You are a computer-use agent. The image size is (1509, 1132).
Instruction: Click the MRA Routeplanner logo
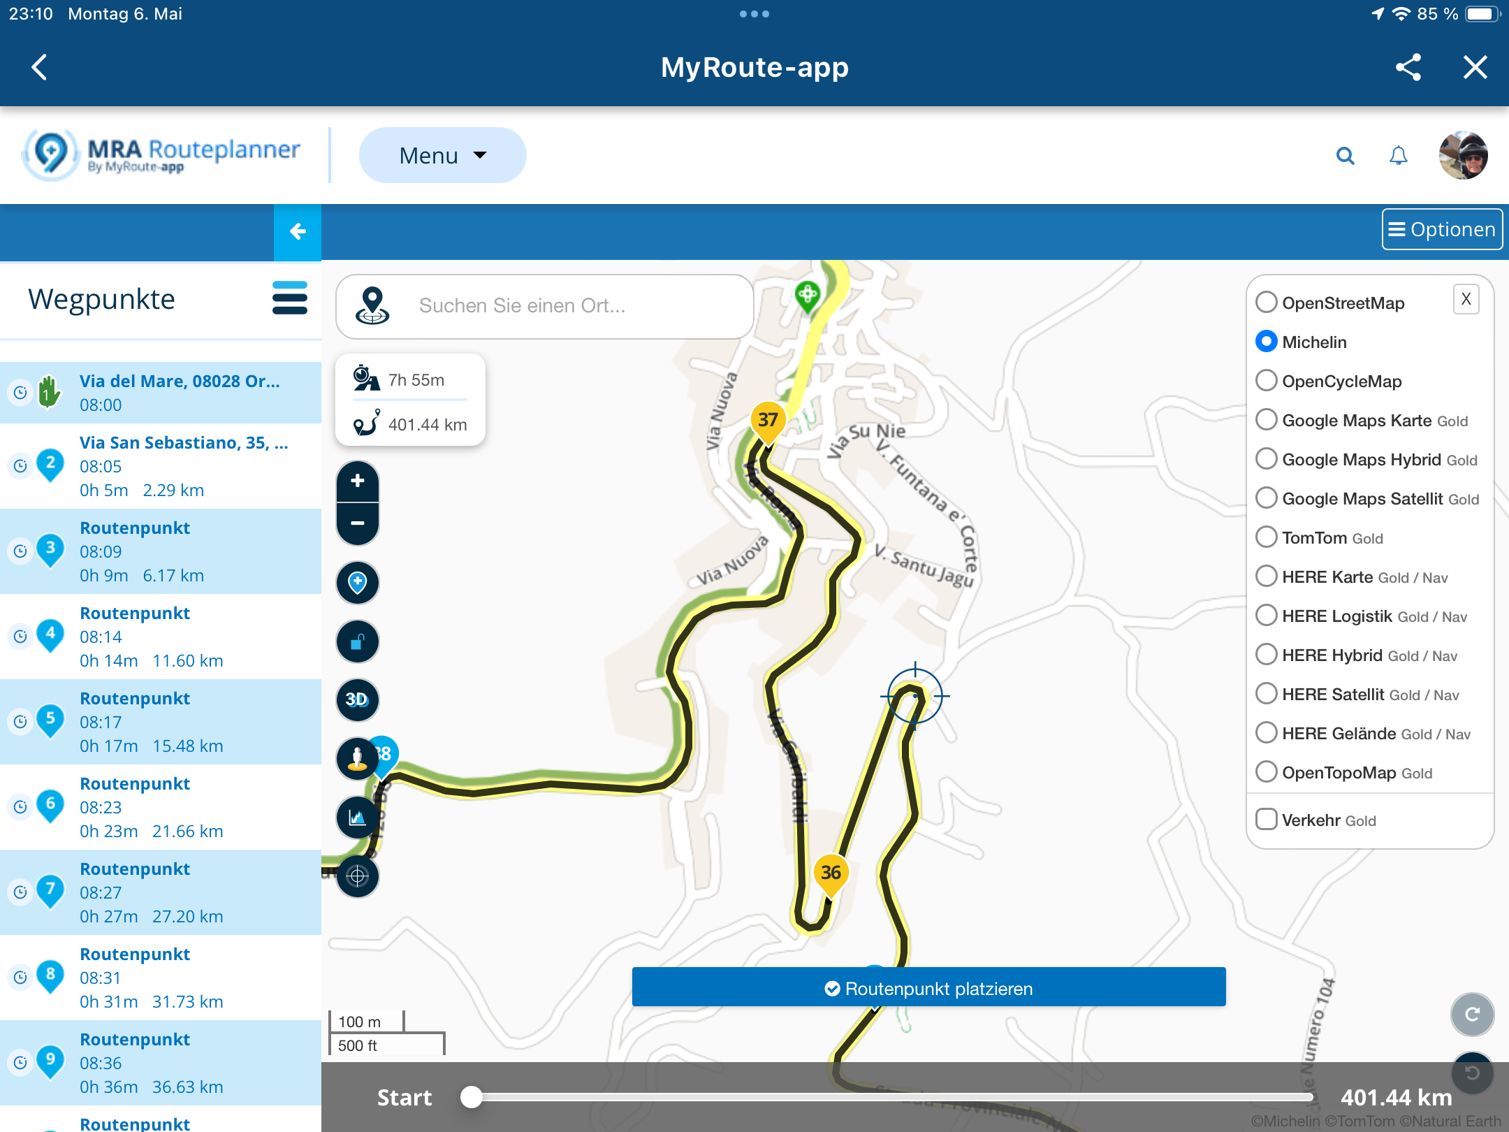pyautogui.click(x=161, y=154)
